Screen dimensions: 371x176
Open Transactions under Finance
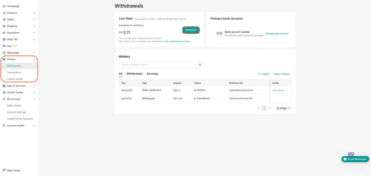pos(14,72)
